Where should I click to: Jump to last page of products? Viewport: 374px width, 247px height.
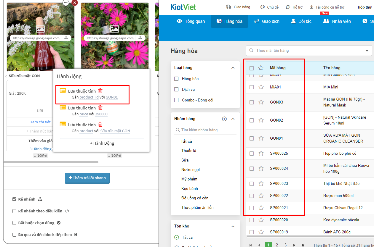(303, 245)
